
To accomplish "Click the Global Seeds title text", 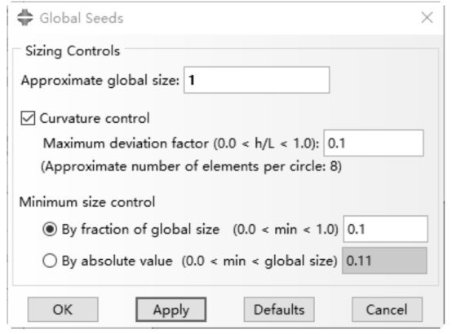I will click(82, 18).
